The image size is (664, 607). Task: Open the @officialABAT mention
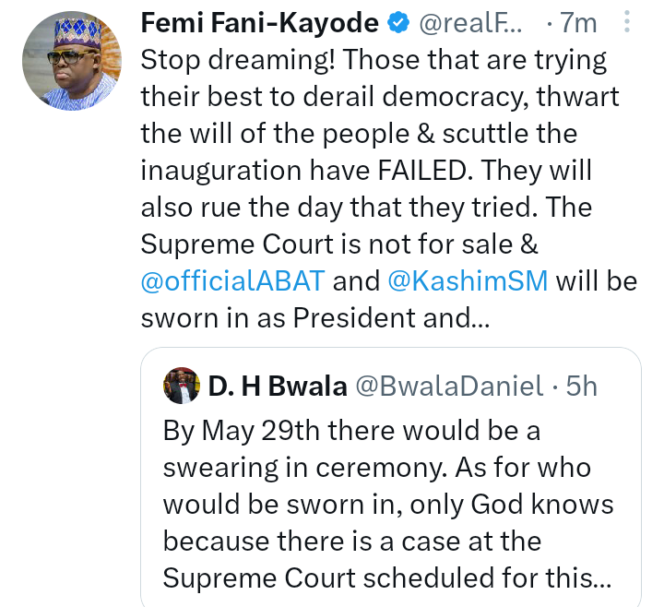232,280
